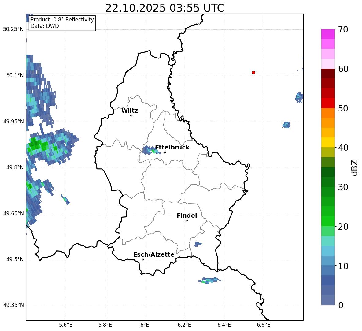Click the 20 tick on colorbar
The image size is (362, 331).
click(343, 226)
